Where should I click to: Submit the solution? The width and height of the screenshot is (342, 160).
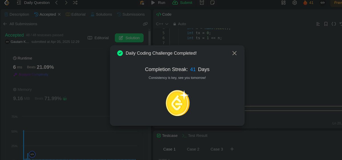point(182,3)
